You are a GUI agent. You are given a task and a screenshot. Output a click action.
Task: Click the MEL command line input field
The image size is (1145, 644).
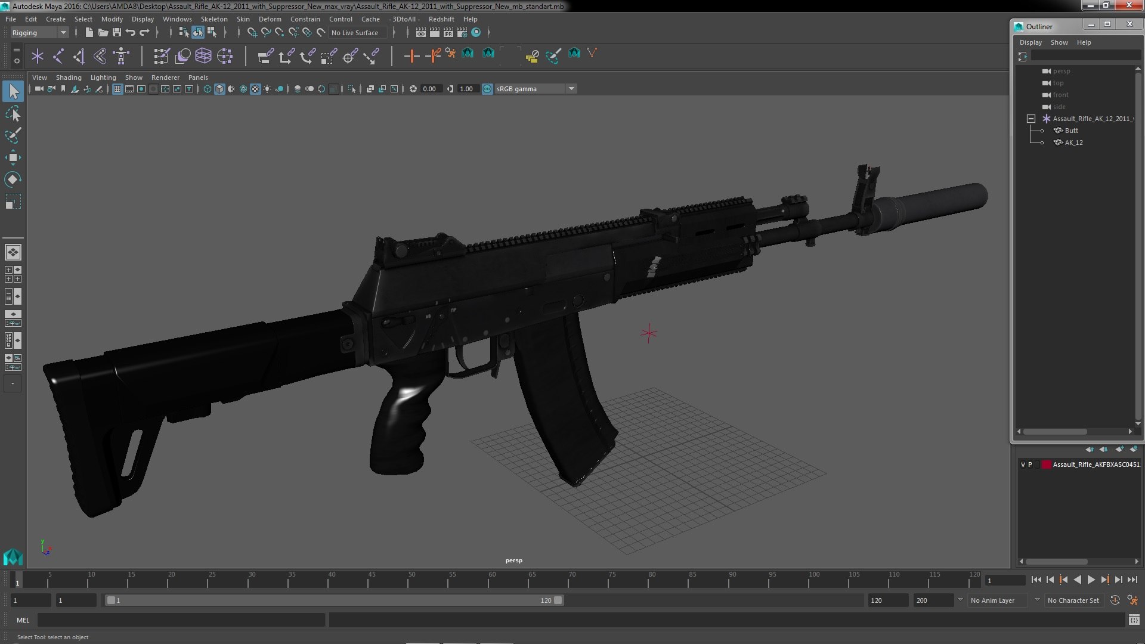click(x=181, y=620)
